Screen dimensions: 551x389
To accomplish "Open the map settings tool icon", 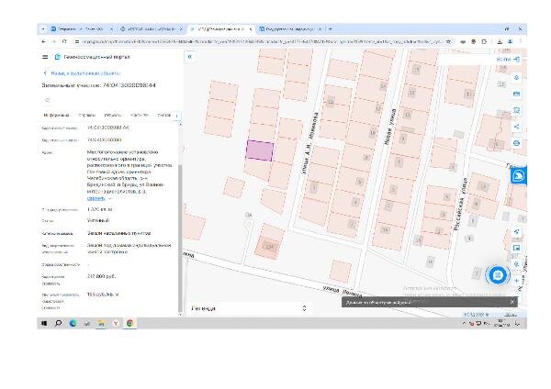I will (516, 77).
